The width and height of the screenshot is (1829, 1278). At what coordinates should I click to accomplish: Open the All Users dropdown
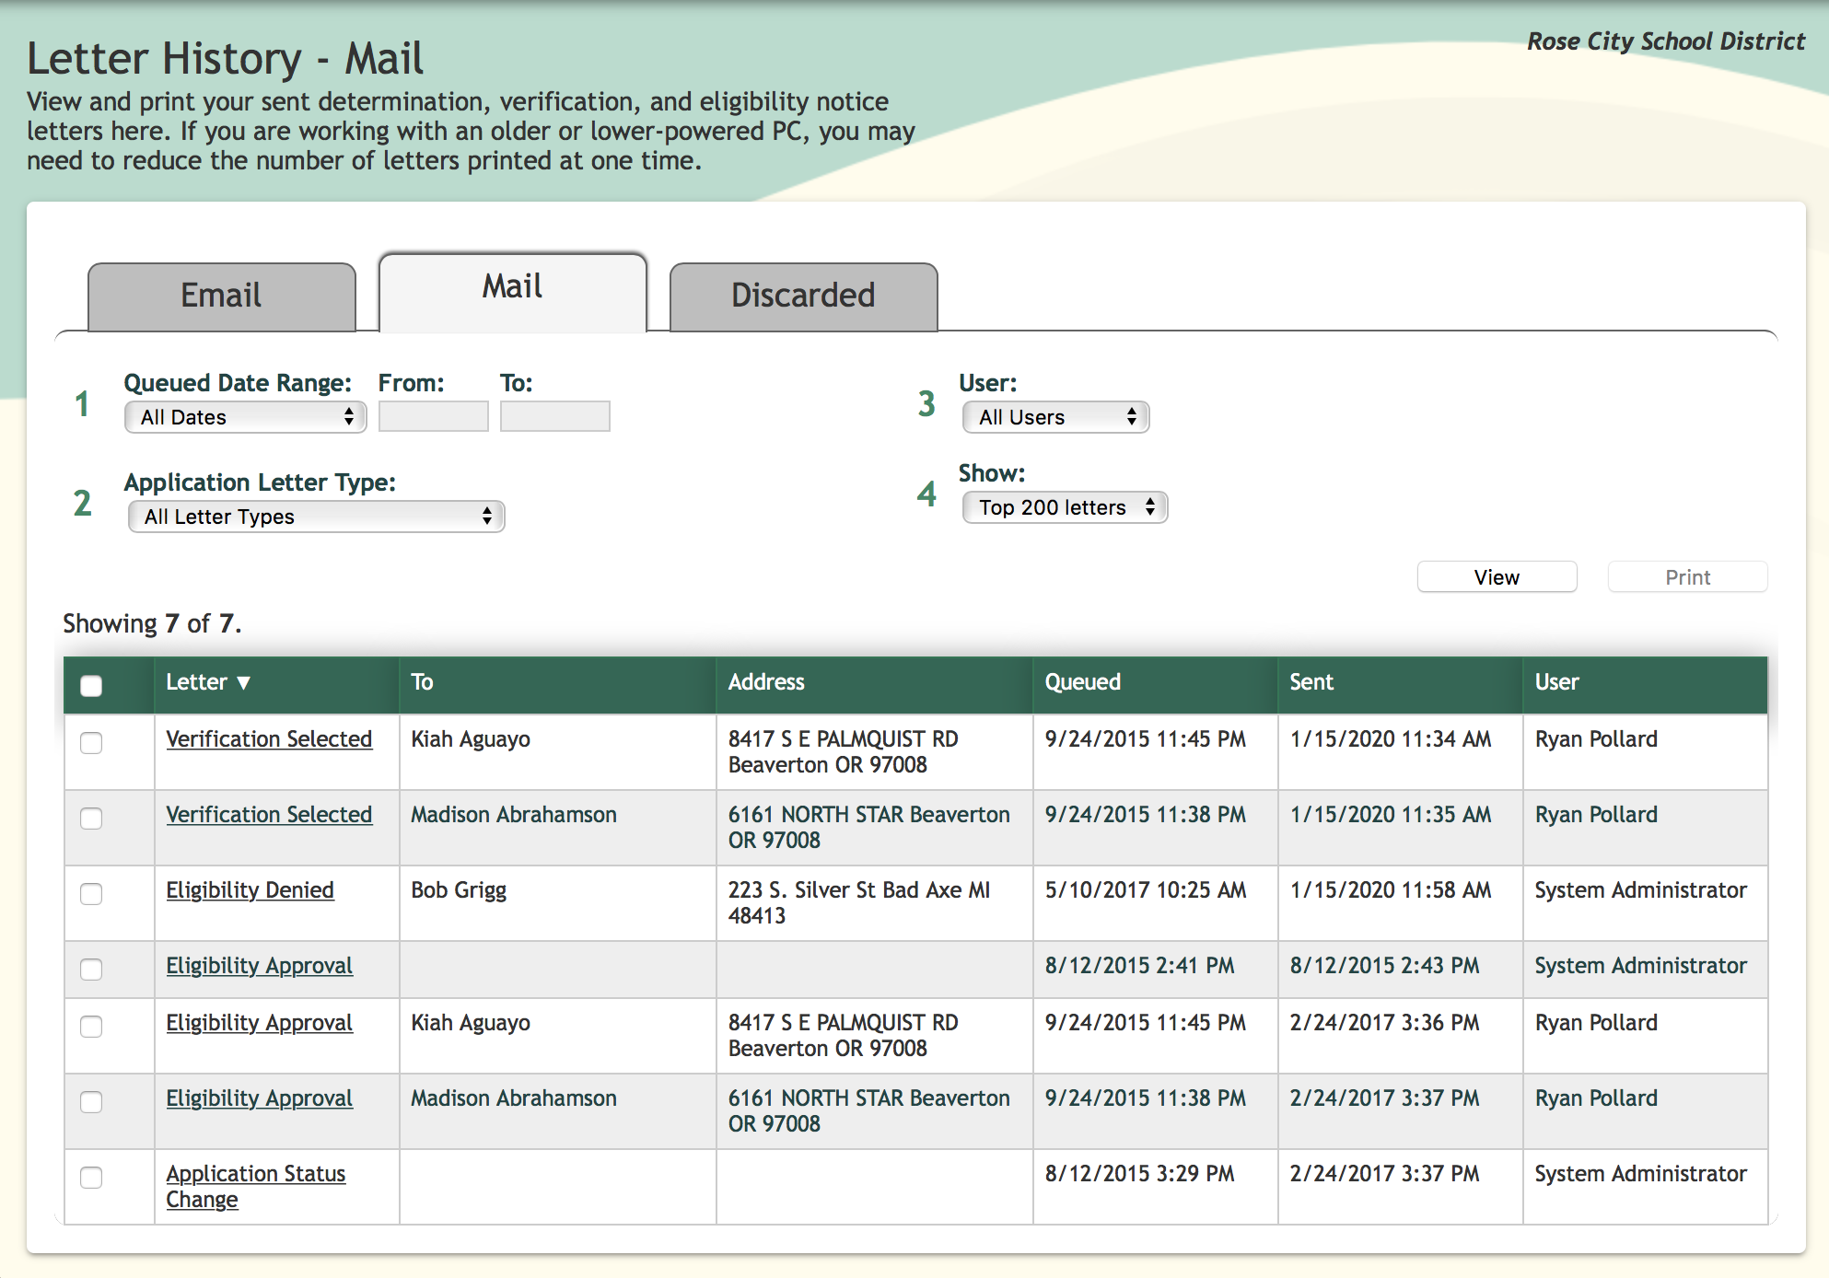1055,417
